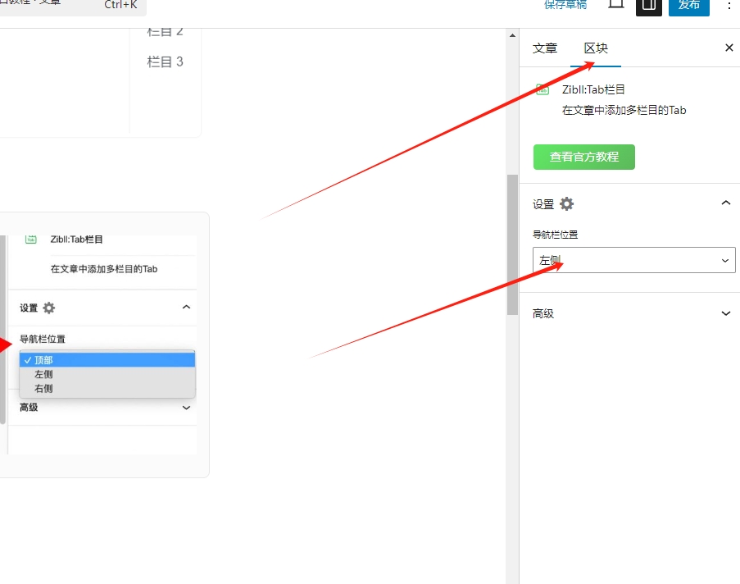Click the editor scrollbar up arrow

(512, 35)
